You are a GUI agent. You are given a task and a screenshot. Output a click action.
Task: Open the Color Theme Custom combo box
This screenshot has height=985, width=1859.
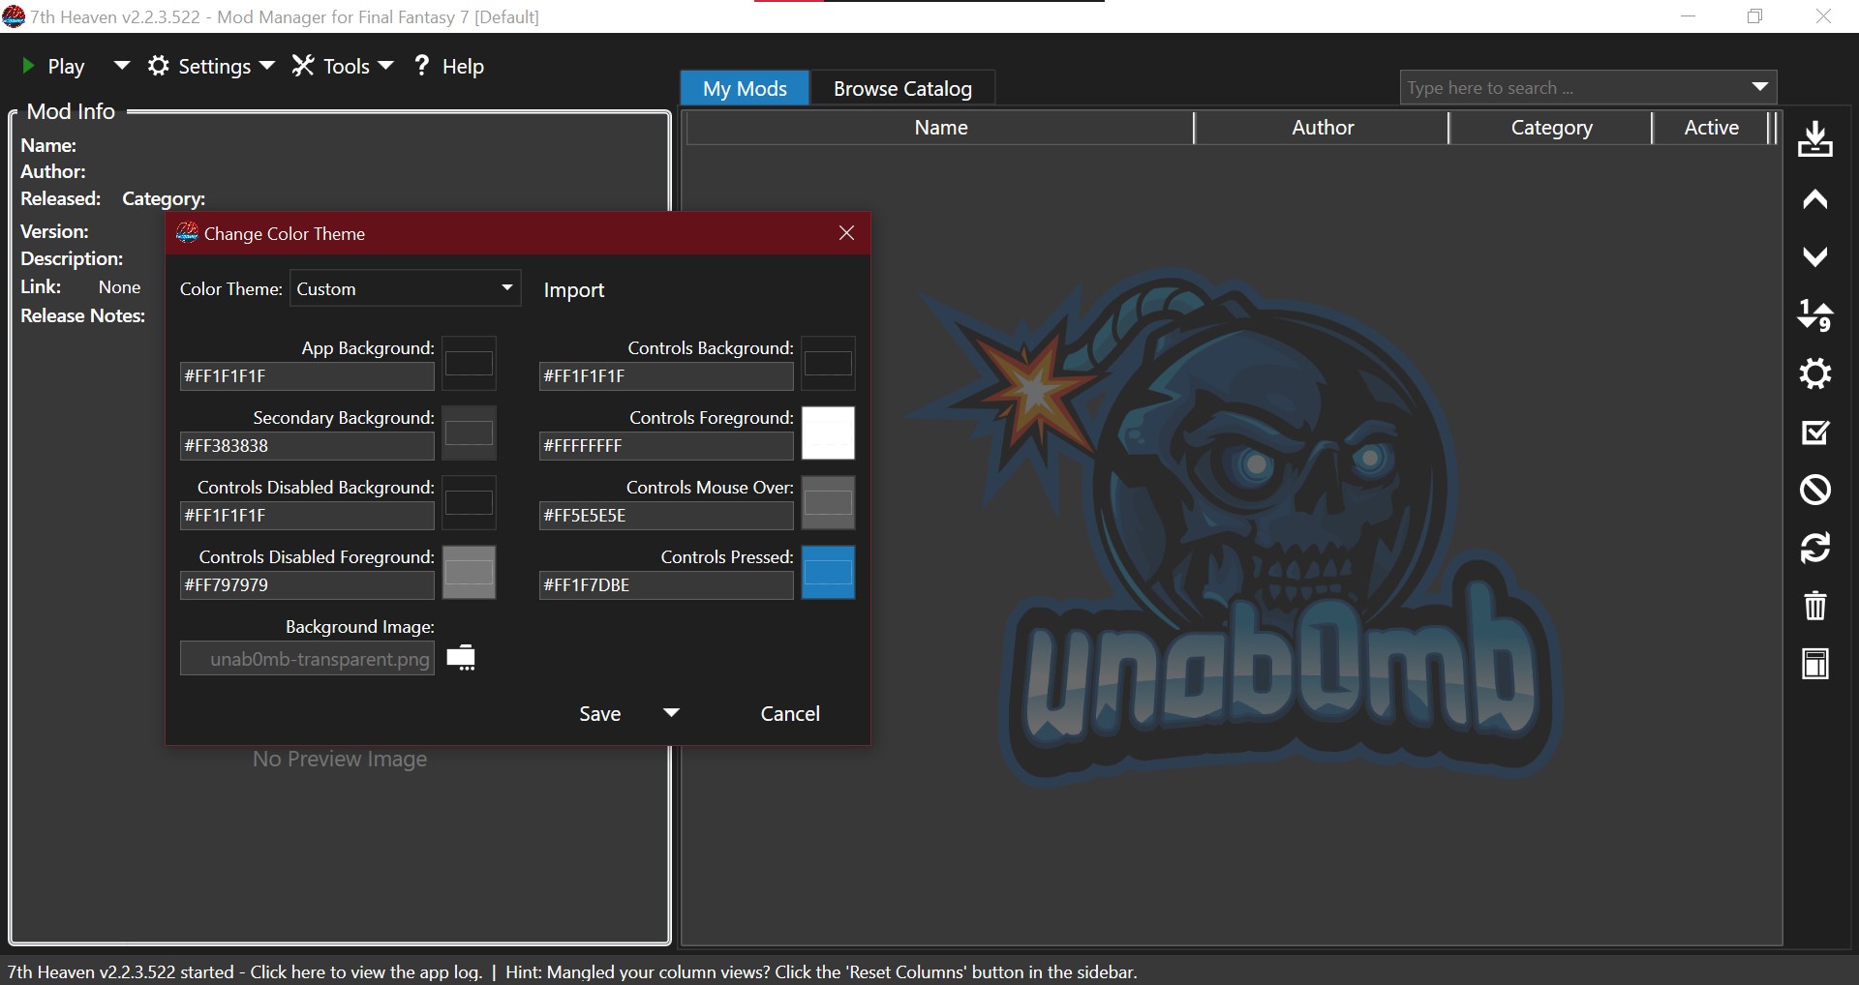click(x=405, y=288)
